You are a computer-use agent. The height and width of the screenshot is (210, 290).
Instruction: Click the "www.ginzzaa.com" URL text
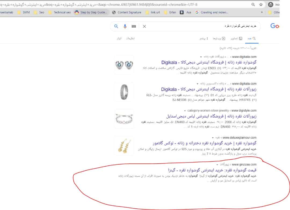[244, 164]
